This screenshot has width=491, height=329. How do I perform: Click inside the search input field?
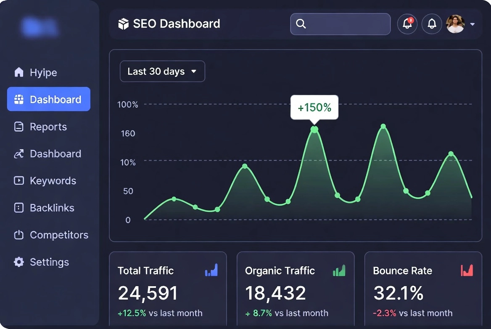click(347, 24)
